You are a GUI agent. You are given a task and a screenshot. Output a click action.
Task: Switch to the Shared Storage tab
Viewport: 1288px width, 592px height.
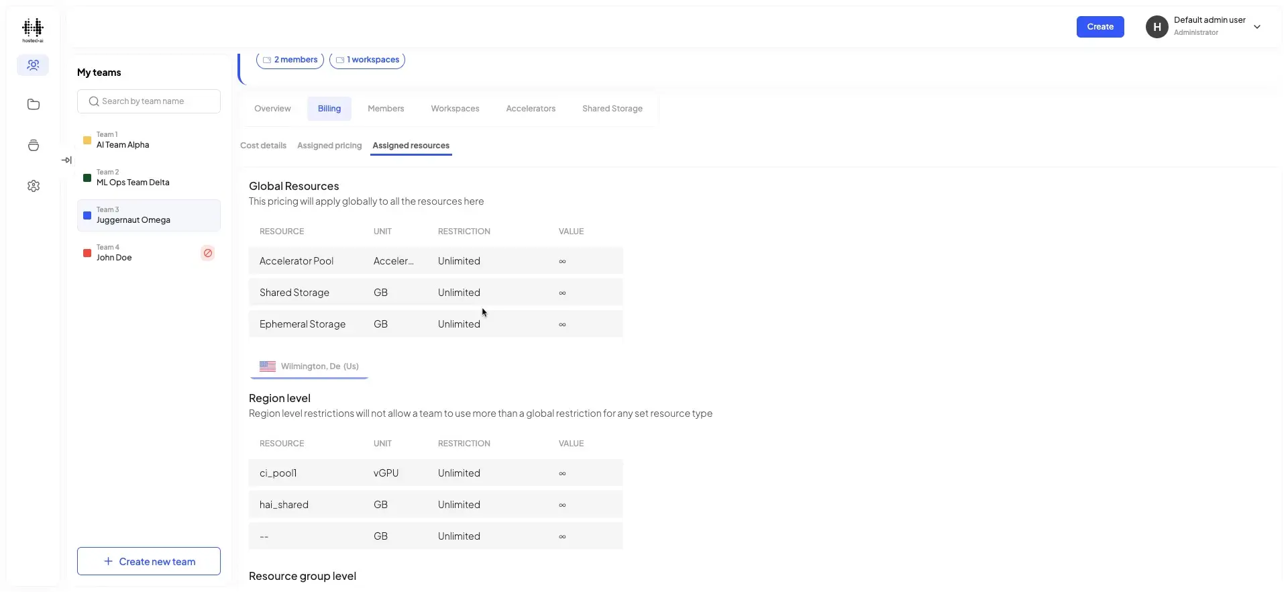pyautogui.click(x=612, y=109)
